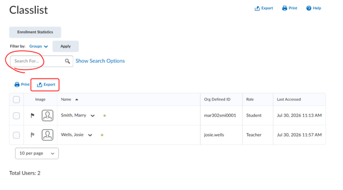Click Export above the table
This screenshot has width=343, height=190.
point(46,85)
